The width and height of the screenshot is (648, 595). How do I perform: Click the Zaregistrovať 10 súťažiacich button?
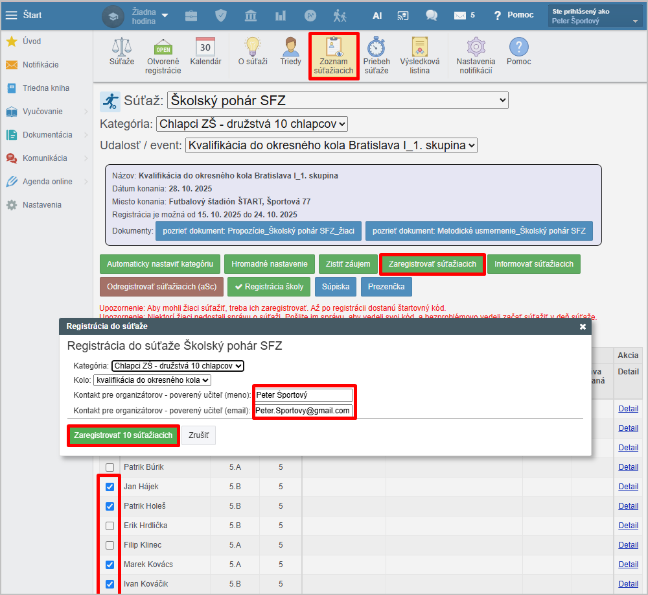(x=123, y=435)
